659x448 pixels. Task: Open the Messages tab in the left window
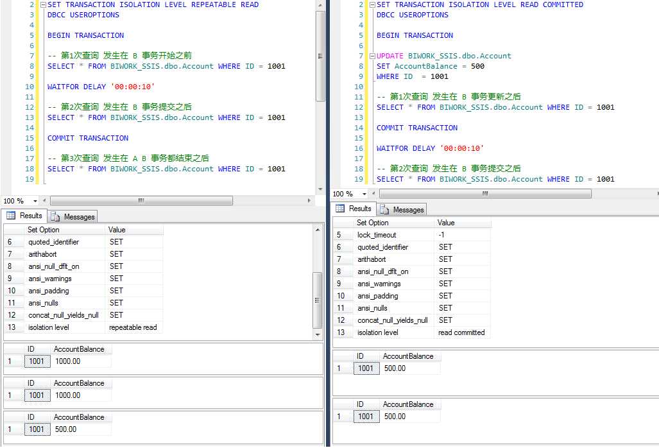coord(73,216)
